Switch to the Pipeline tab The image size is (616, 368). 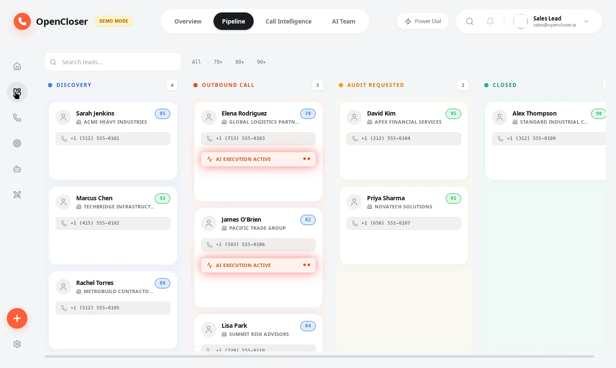pos(234,21)
